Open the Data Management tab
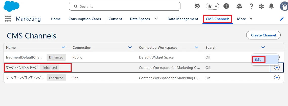The image size is (288, 106). click(183, 19)
